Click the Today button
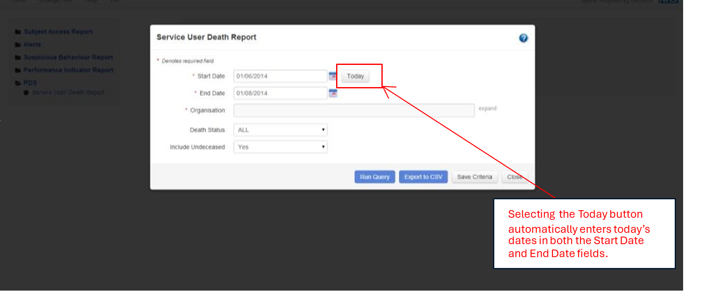 click(x=355, y=76)
